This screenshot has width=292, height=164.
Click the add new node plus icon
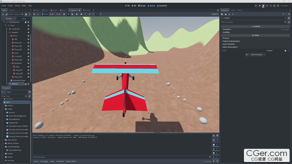click(x=3, y=14)
